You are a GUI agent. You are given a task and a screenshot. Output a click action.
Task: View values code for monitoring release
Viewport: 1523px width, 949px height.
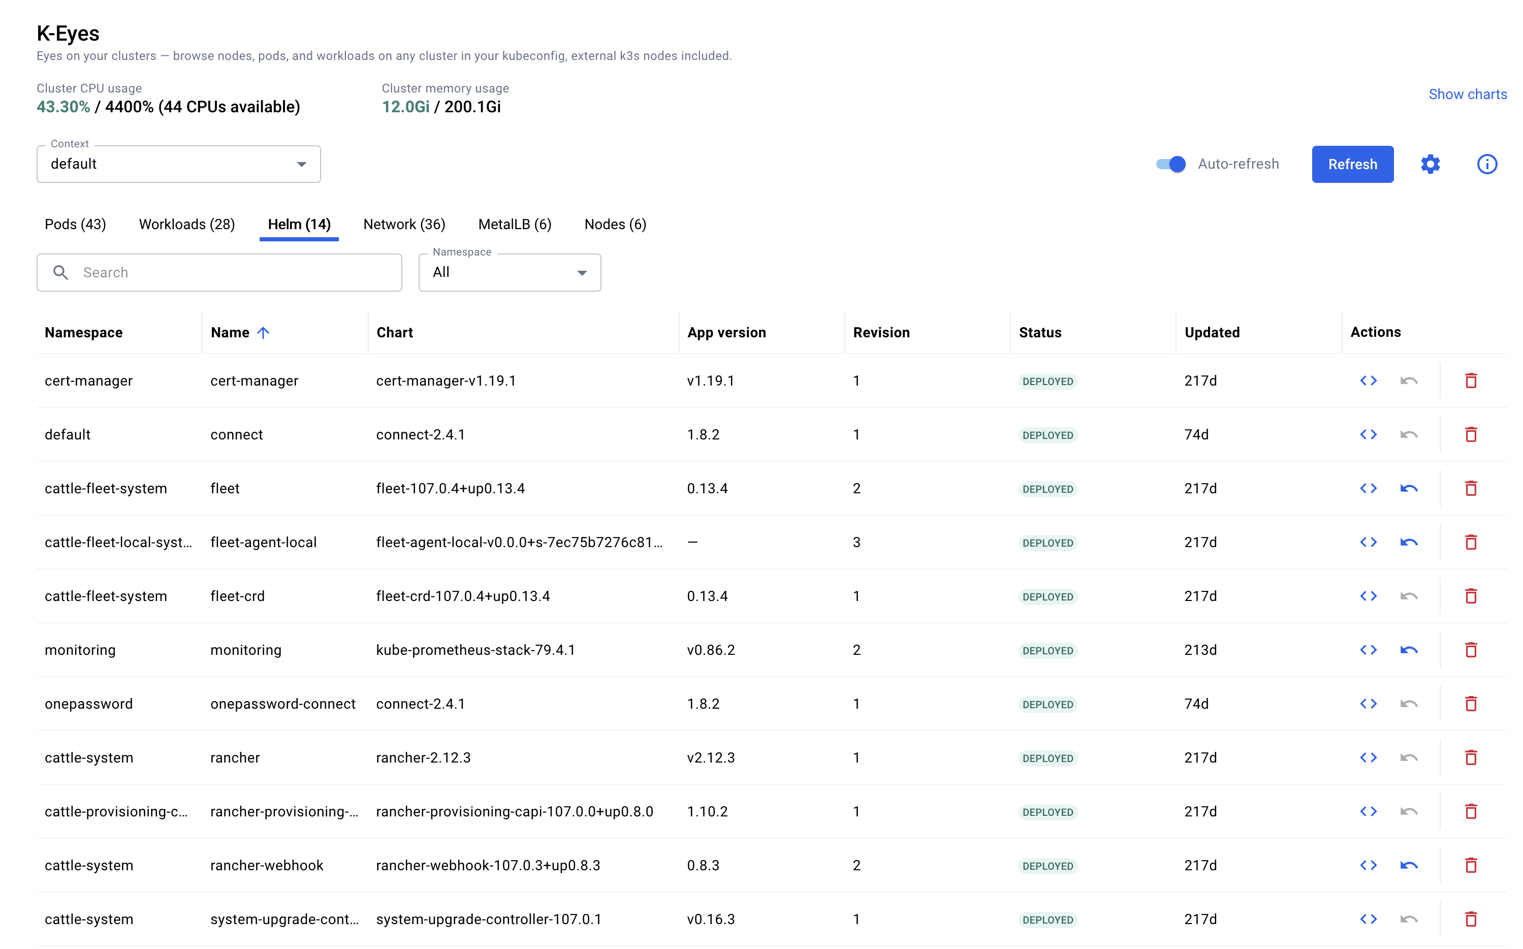pyautogui.click(x=1368, y=650)
